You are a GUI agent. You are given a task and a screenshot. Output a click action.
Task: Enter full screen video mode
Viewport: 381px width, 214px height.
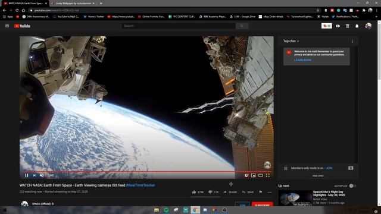point(268,175)
